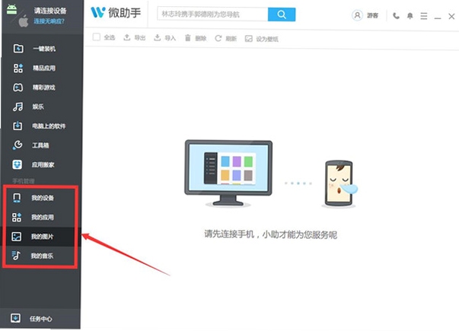This screenshot has height=331, width=459.
Task: Click the Apple logo icon
Action: [x=24, y=21]
